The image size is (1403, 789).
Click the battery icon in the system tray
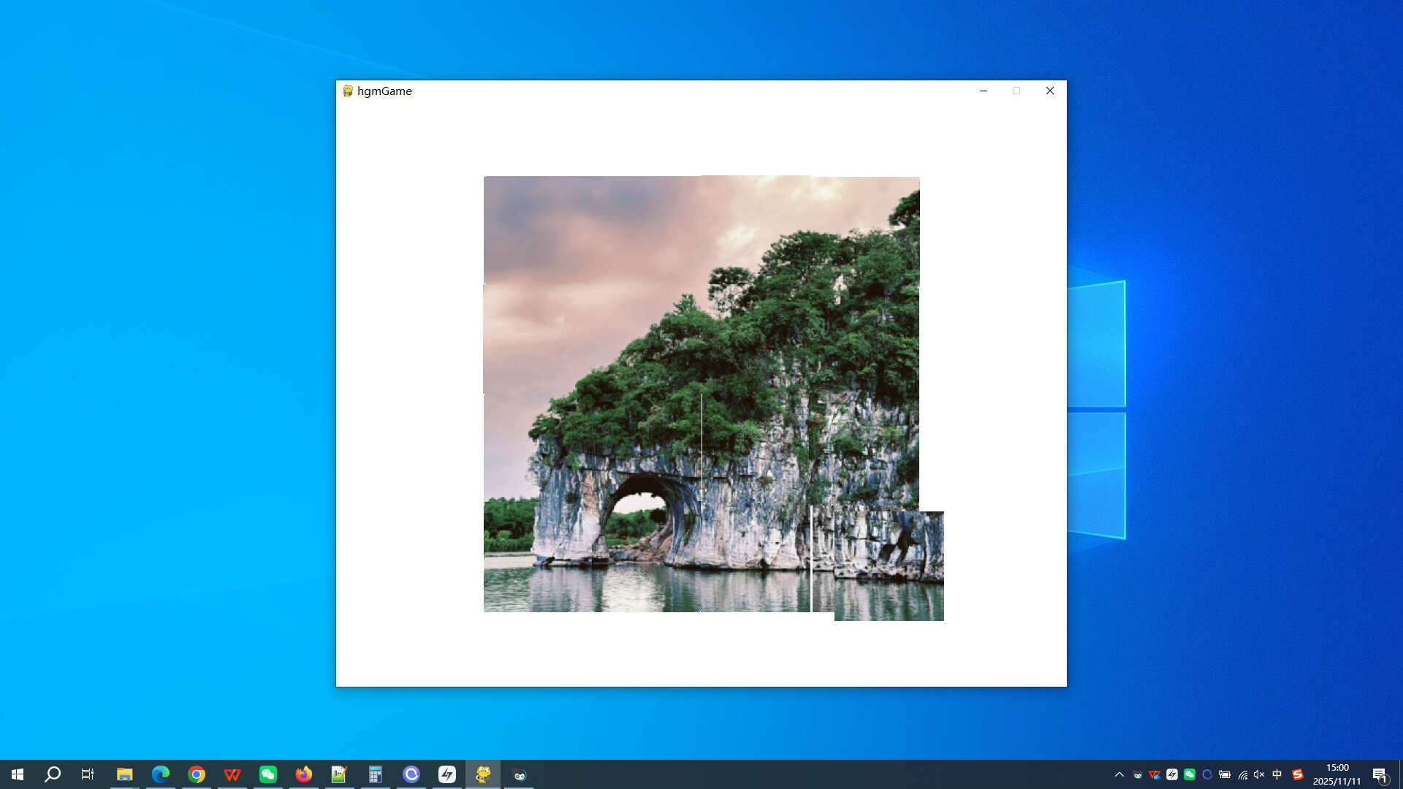pos(1225,775)
